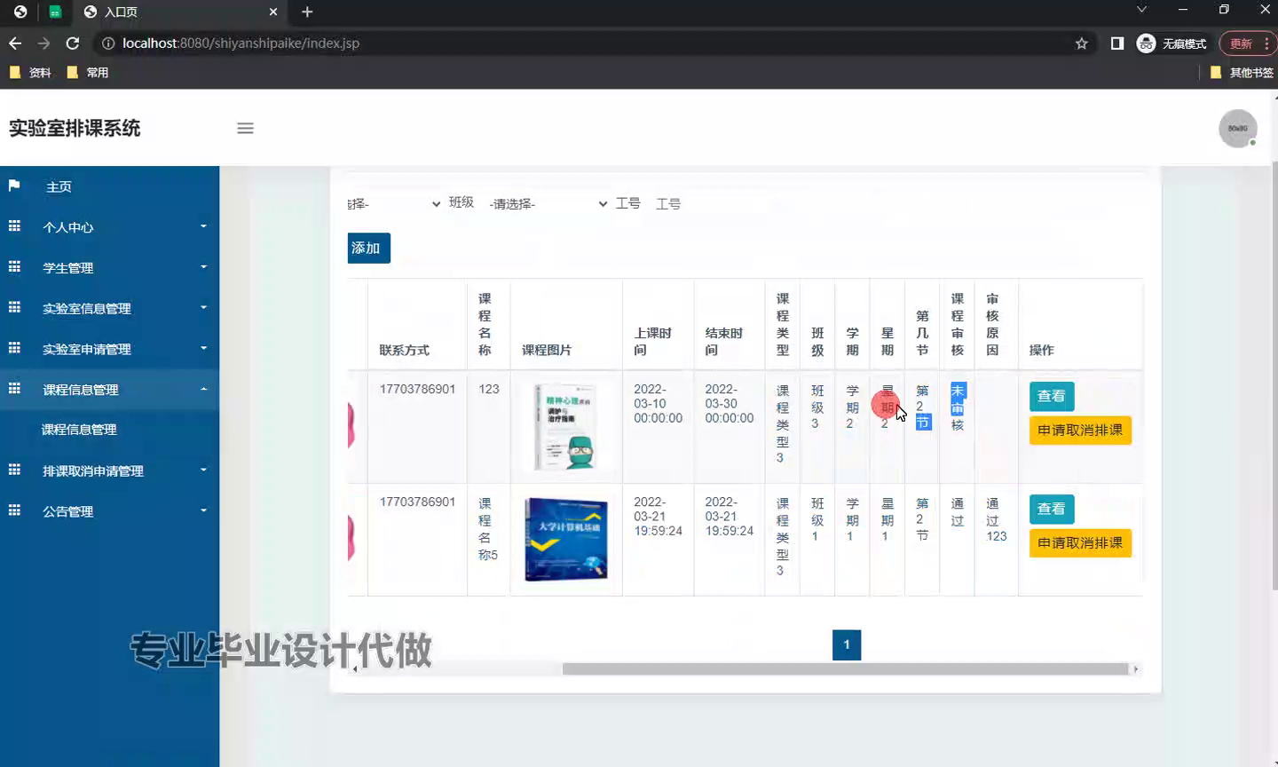This screenshot has height=767, width=1278.
Task: Expand the 实验室信息管理 menu
Action: click(109, 309)
